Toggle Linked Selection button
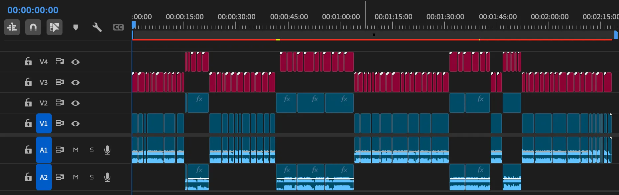 click(x=55, y=27)
